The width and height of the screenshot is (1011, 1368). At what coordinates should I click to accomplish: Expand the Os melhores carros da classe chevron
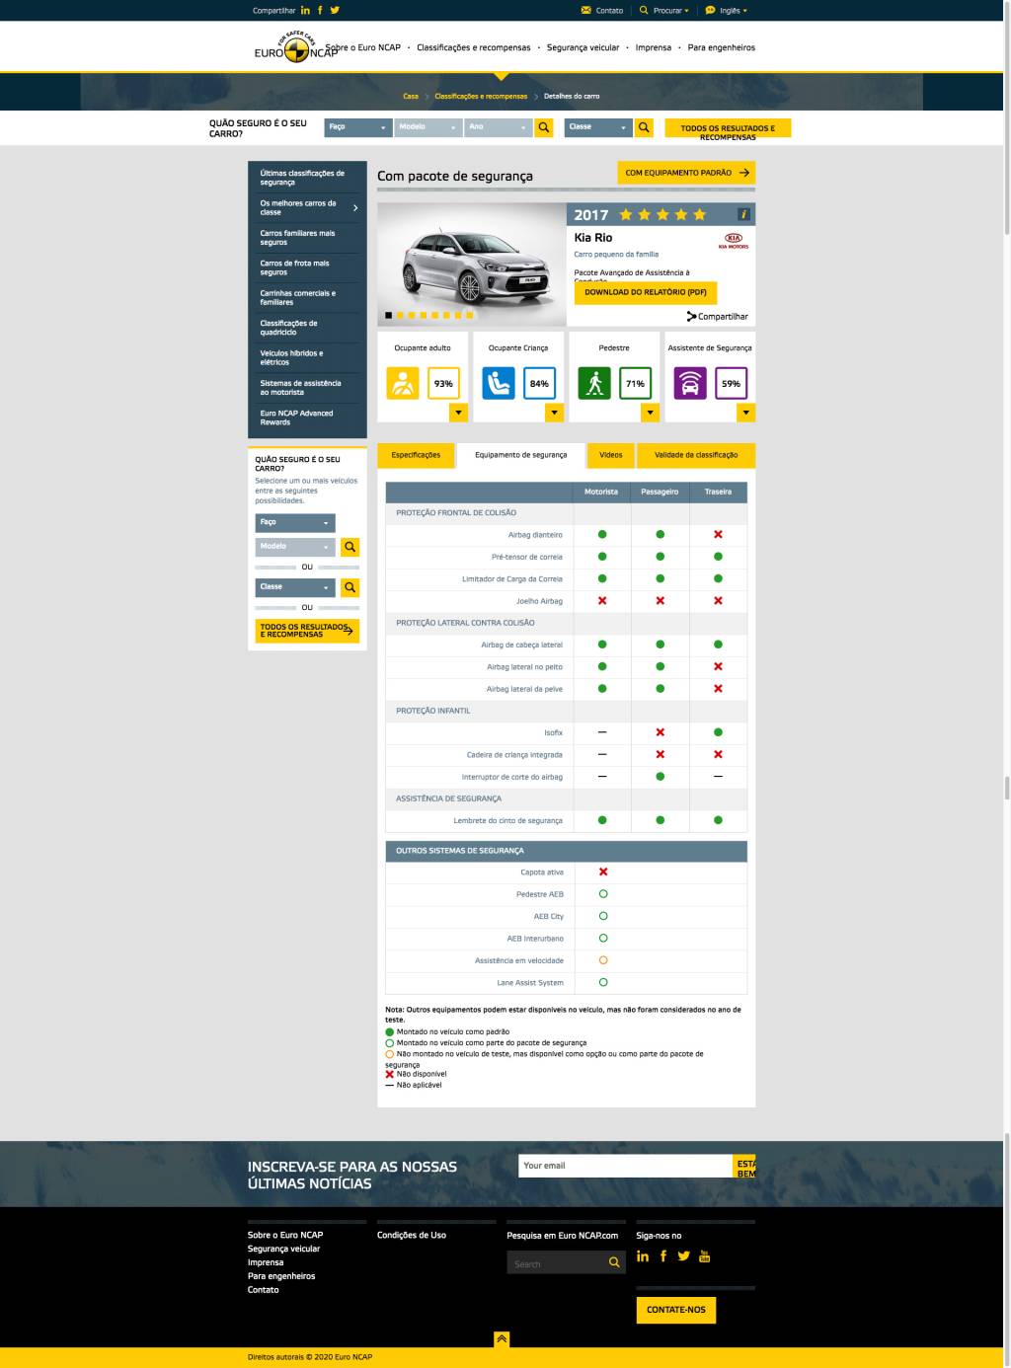coord(355,208)
